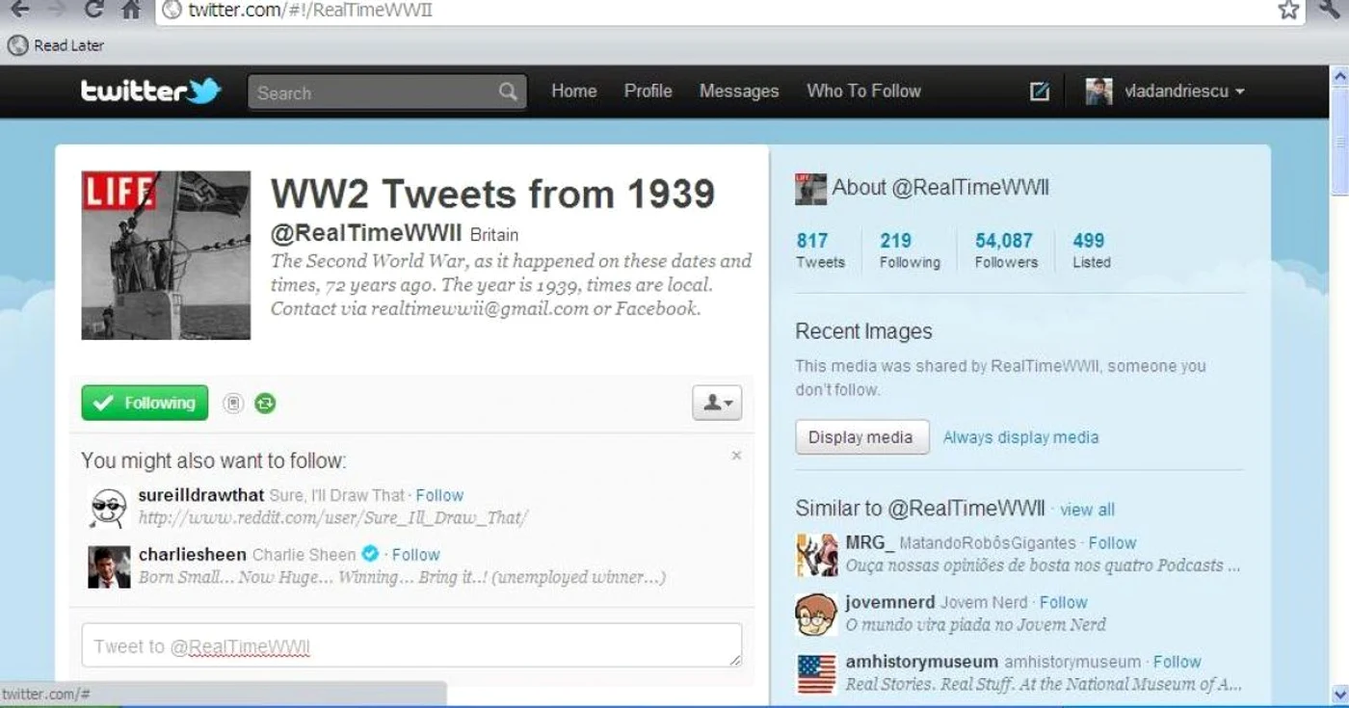Click the Recent Images heading
The image size is (1349, 708).
coord(863,331)
